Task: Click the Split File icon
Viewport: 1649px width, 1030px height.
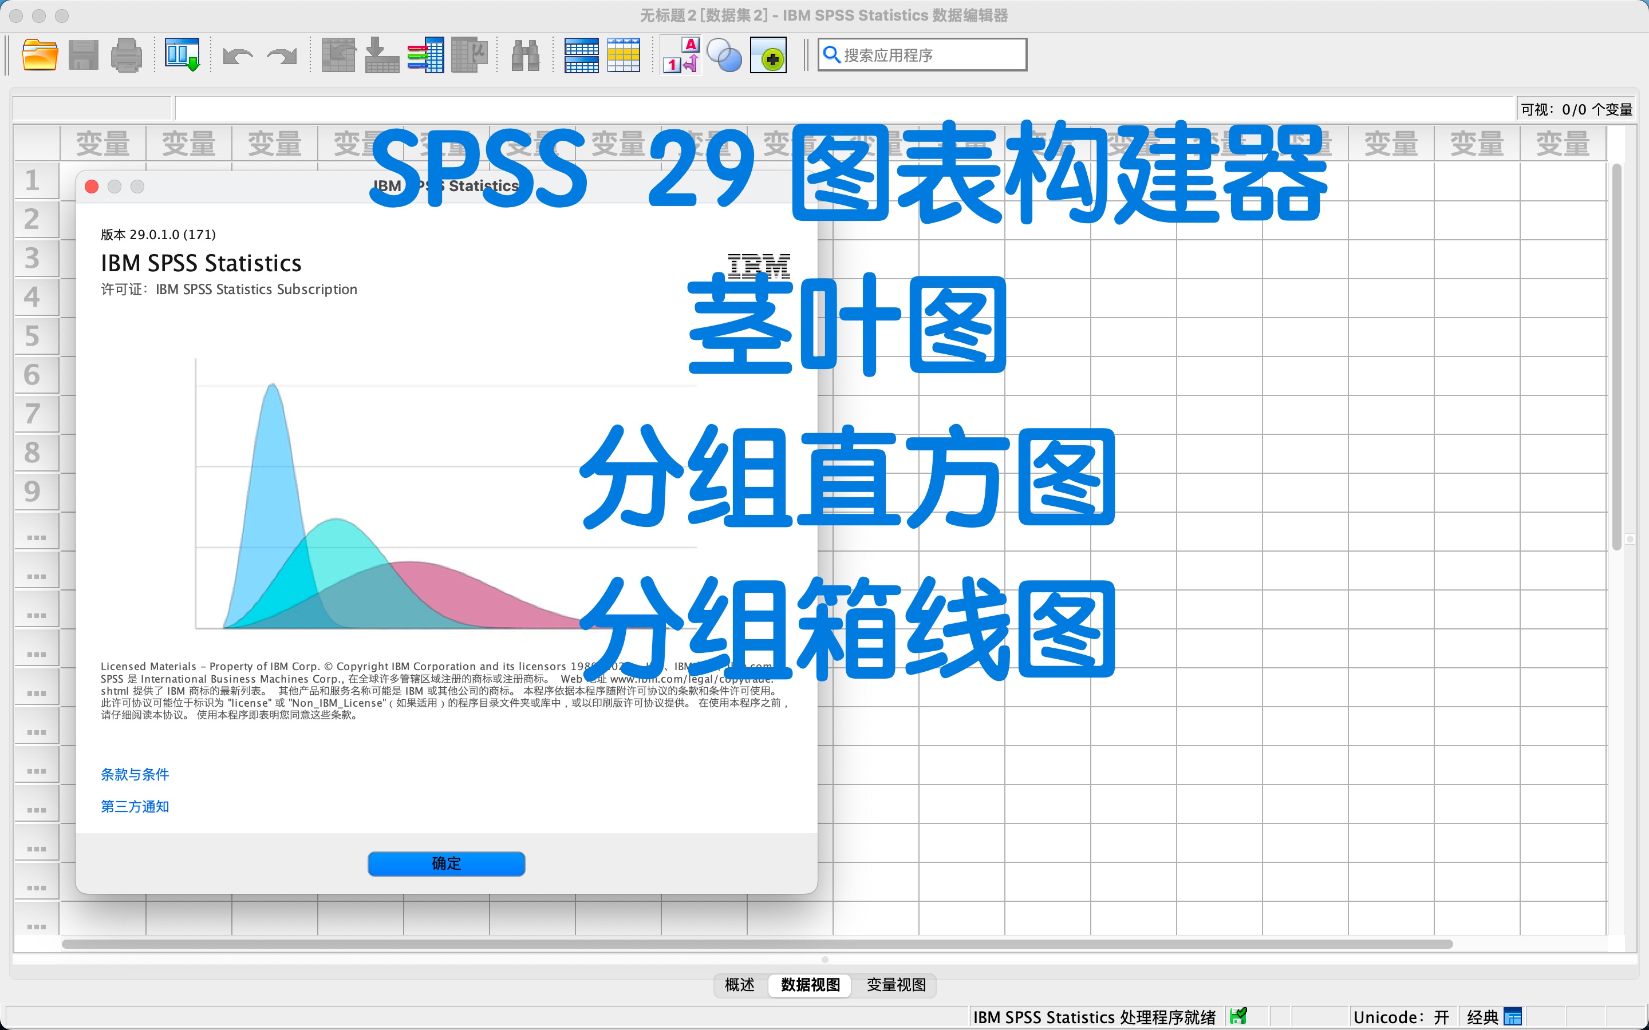Action: [581, 55]
